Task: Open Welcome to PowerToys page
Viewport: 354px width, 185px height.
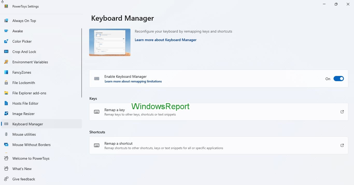Action: [41, 158]
